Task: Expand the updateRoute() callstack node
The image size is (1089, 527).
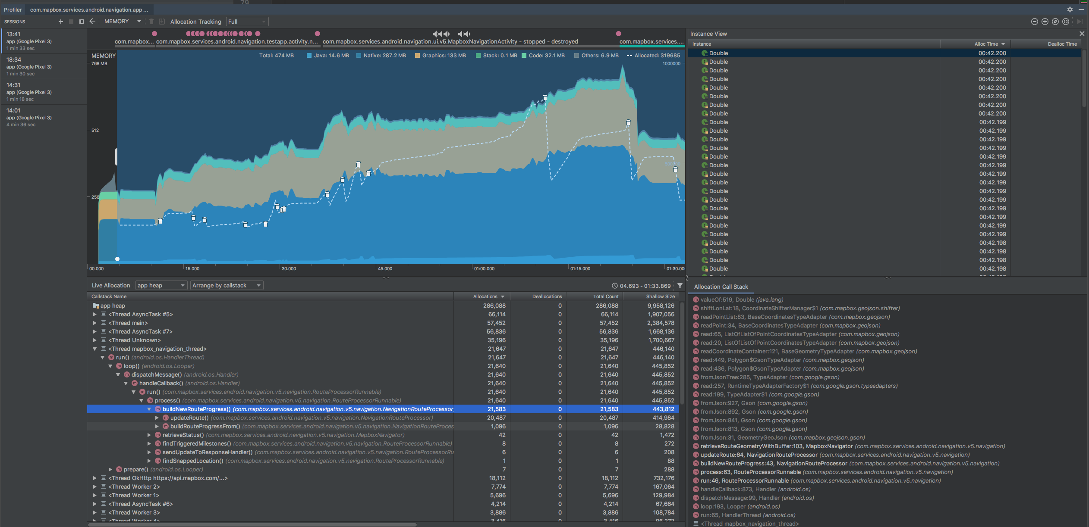Action: click(x=157, y=418)
